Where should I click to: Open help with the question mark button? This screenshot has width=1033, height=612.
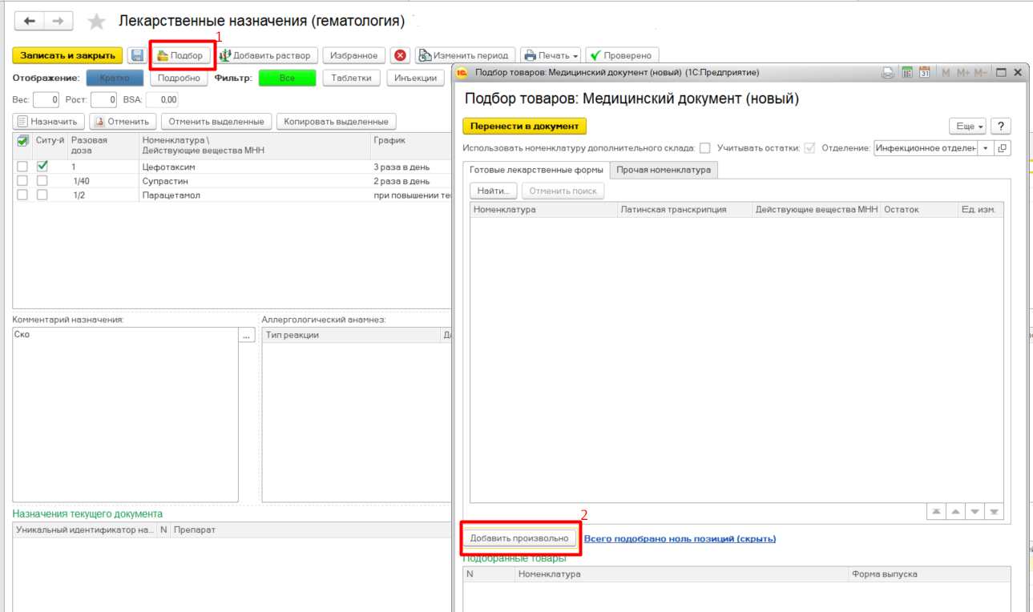[x=999, y=127]
